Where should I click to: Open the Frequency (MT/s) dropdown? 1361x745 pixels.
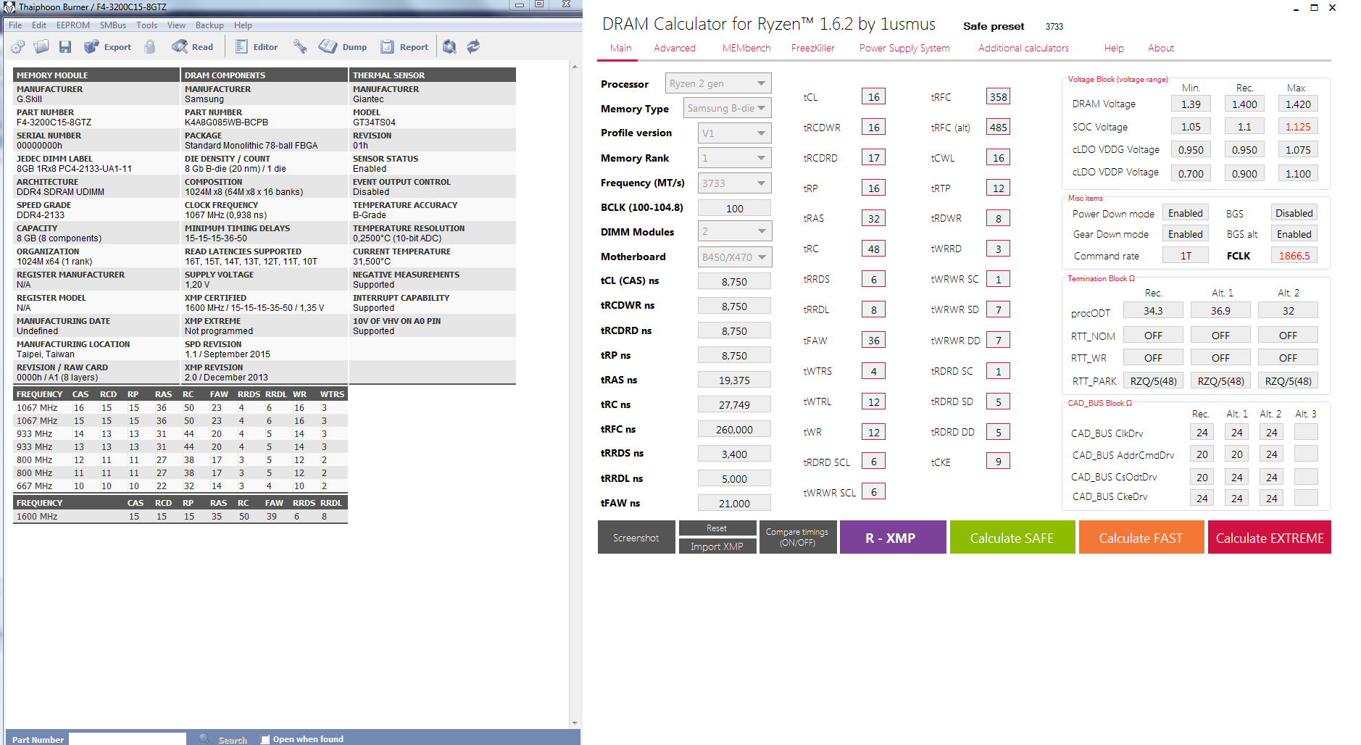734,183
